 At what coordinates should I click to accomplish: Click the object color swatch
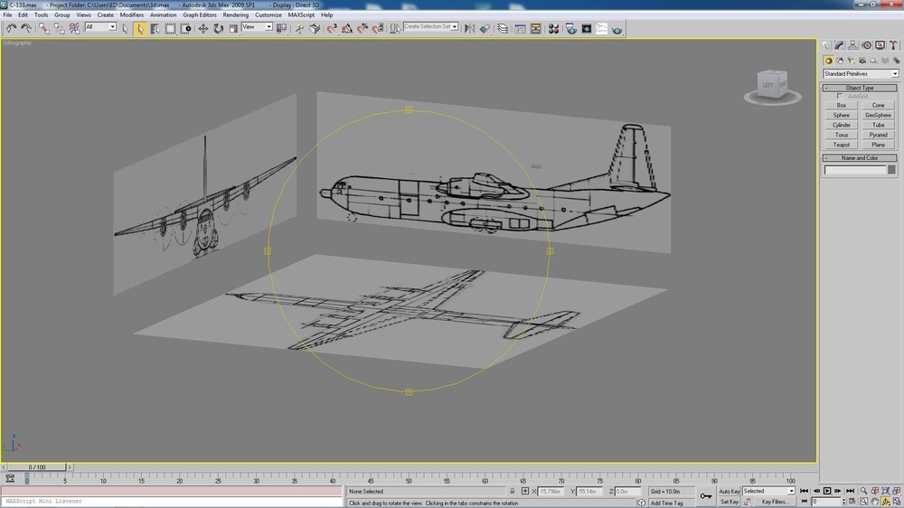click(x=891, y=170)
